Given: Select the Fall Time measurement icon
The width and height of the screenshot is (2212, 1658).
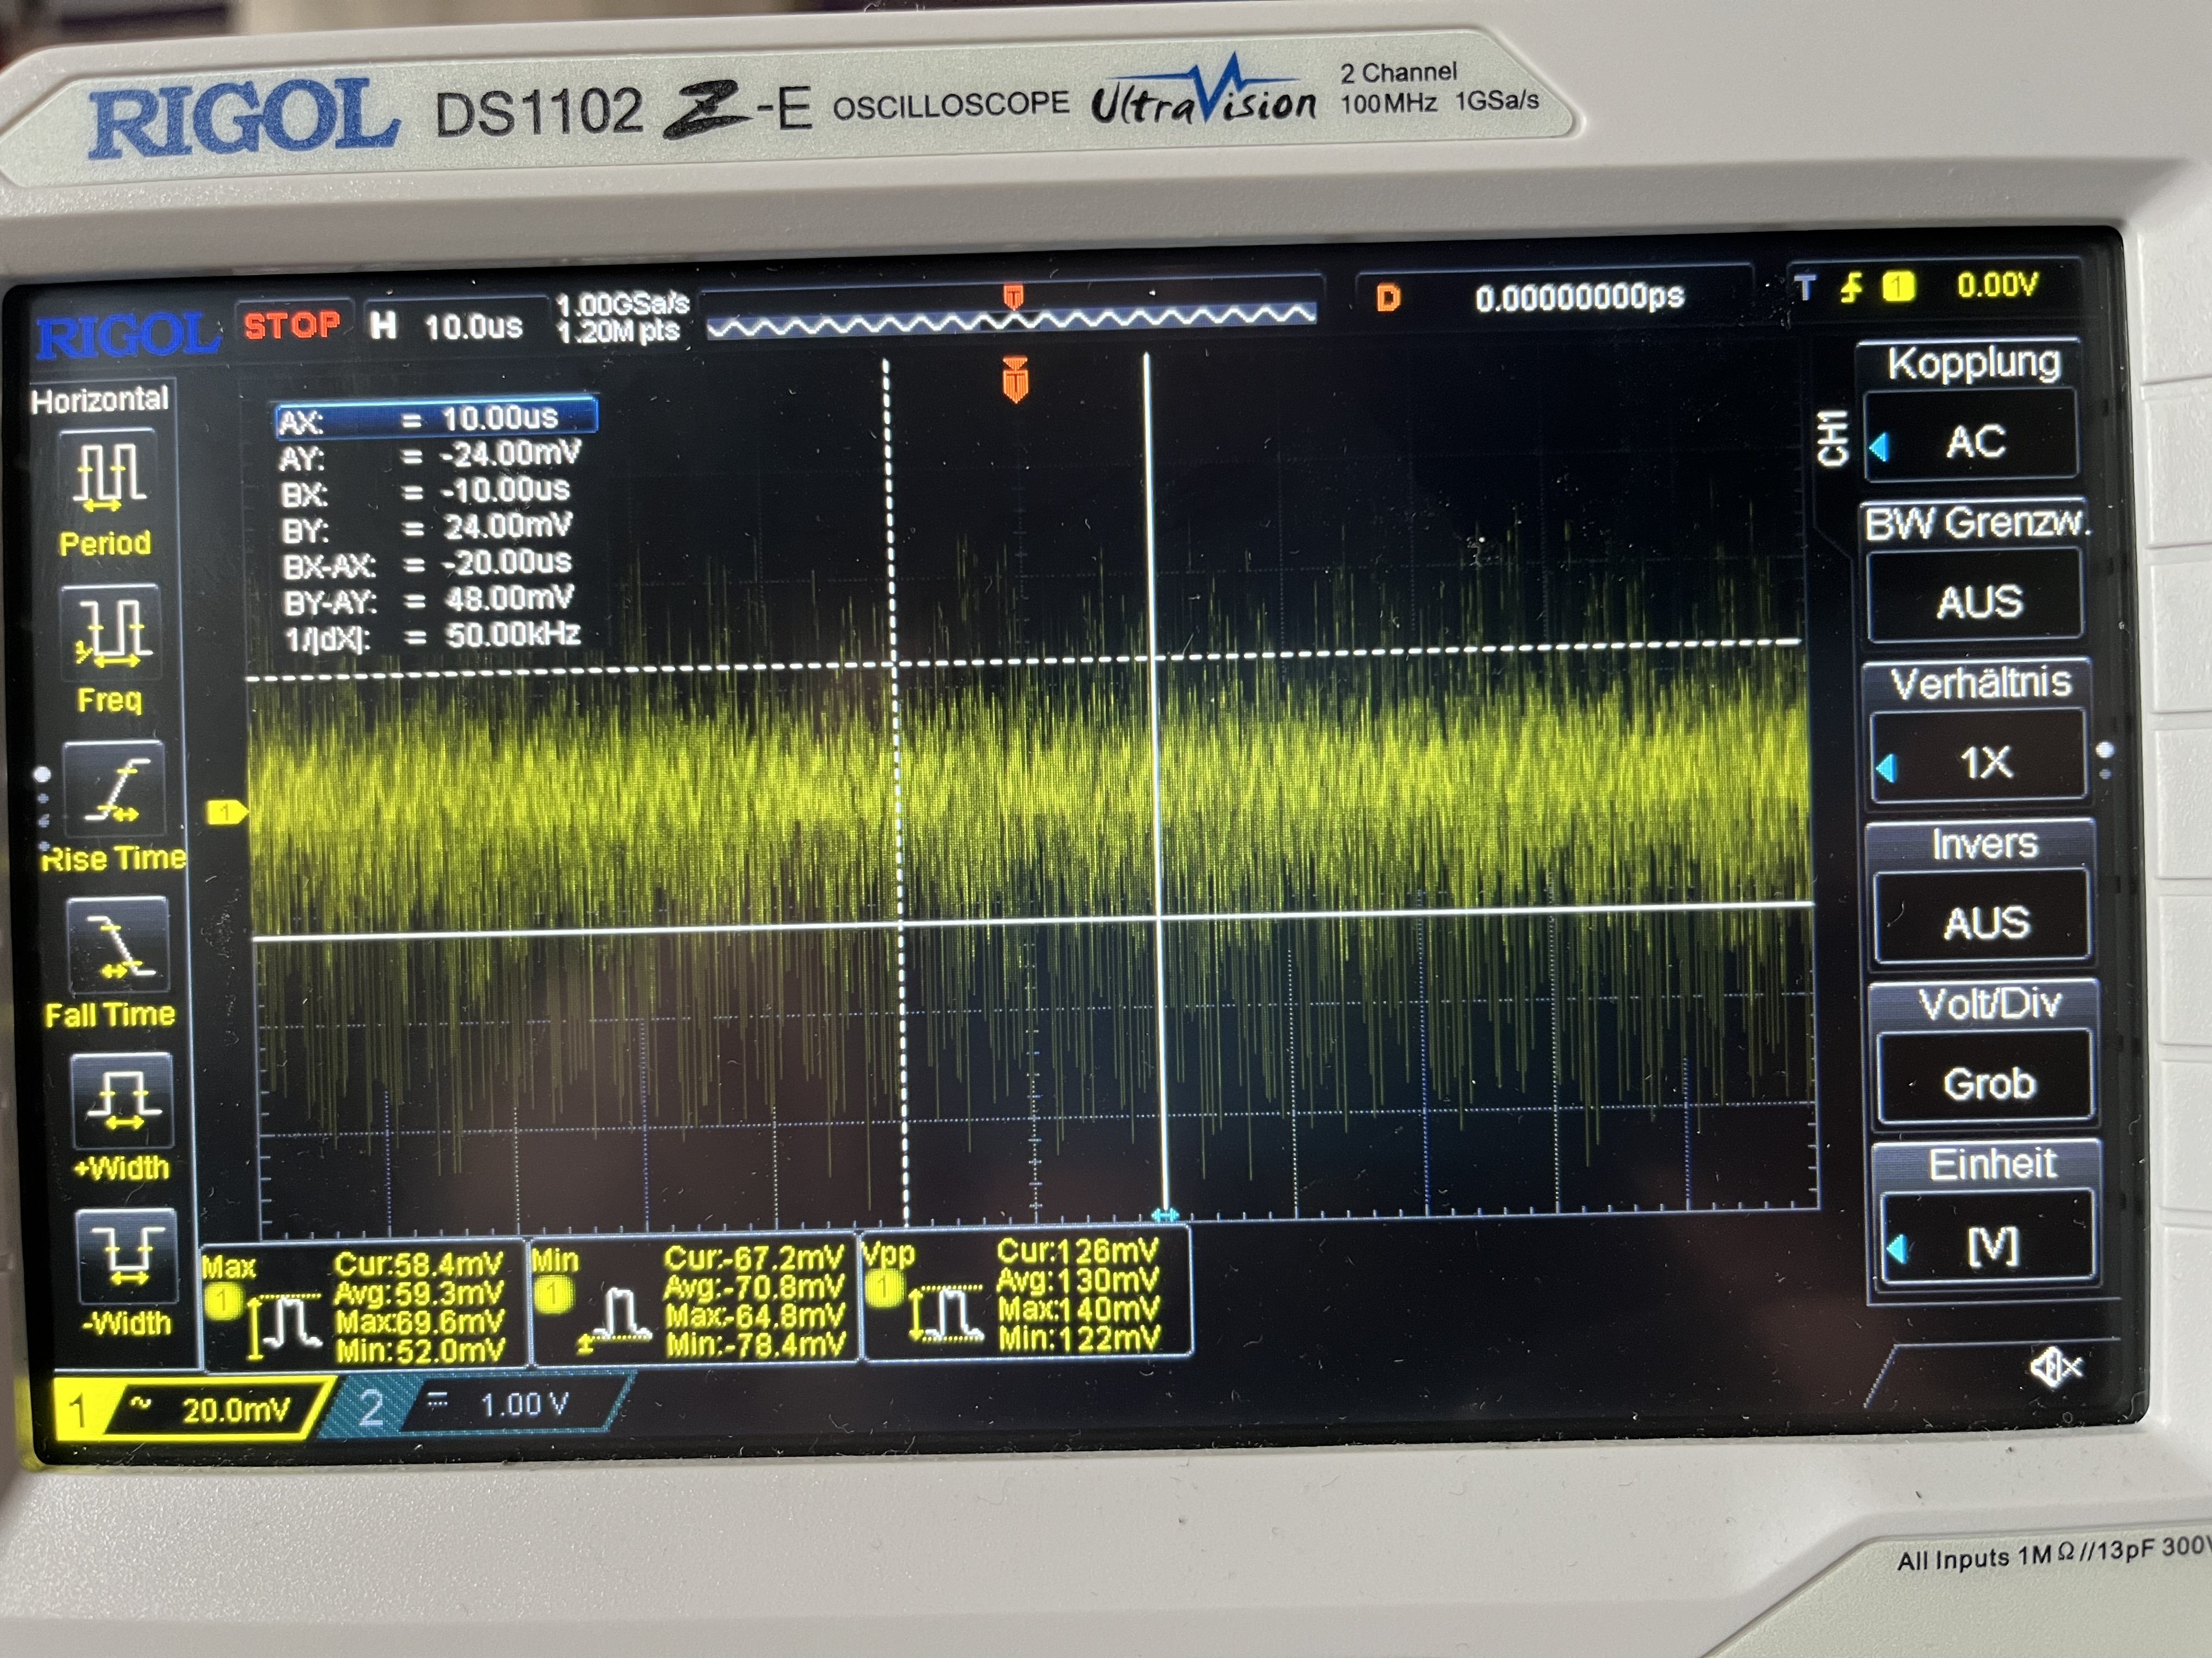Looking at the screenshot, I should pyautogui.click(x=118, y=945).
